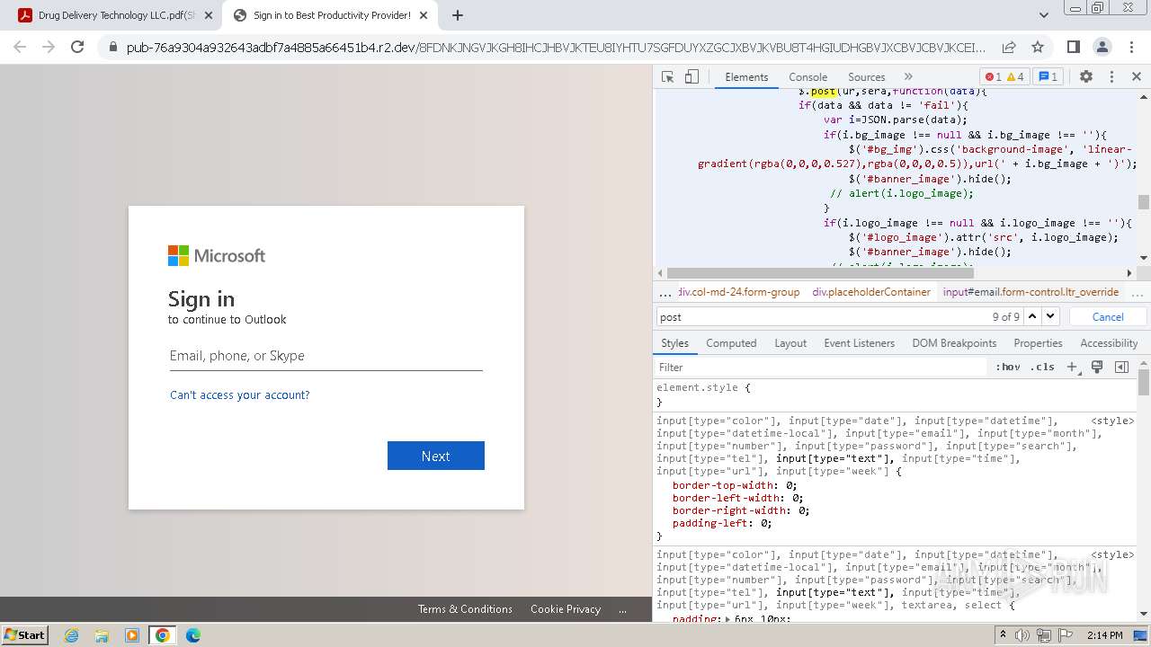
Task: Open Chrome main three-dot menu
Action: pos(1131,48)
